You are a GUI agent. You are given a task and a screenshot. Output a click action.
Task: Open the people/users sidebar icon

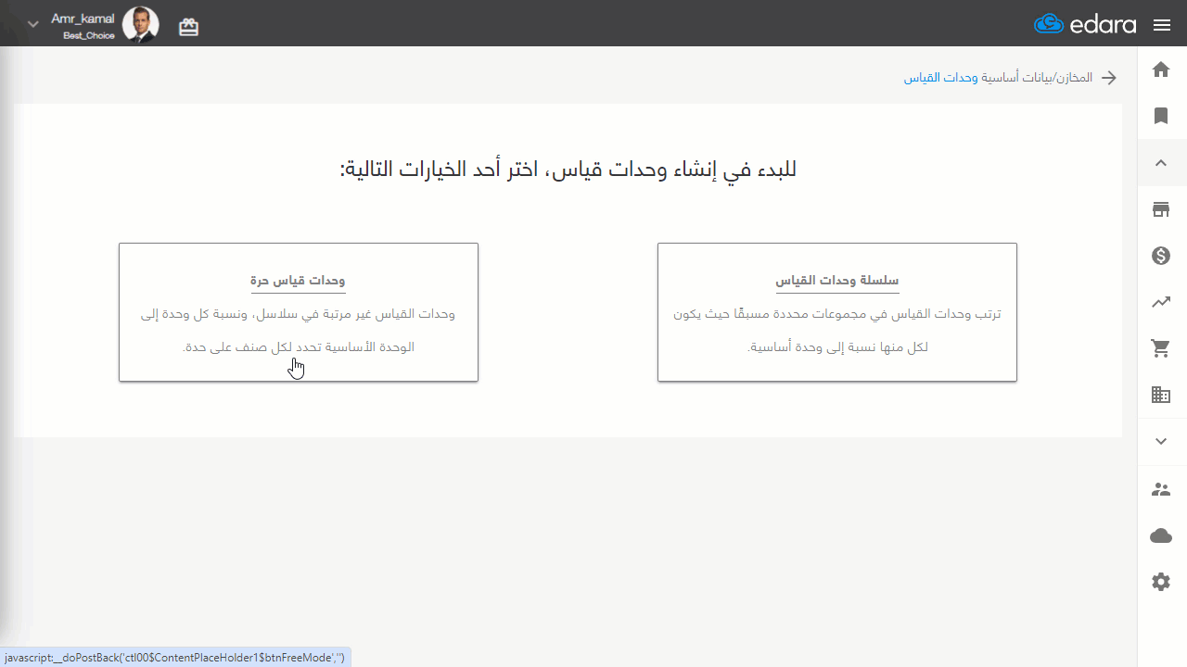coord(1161,489)
